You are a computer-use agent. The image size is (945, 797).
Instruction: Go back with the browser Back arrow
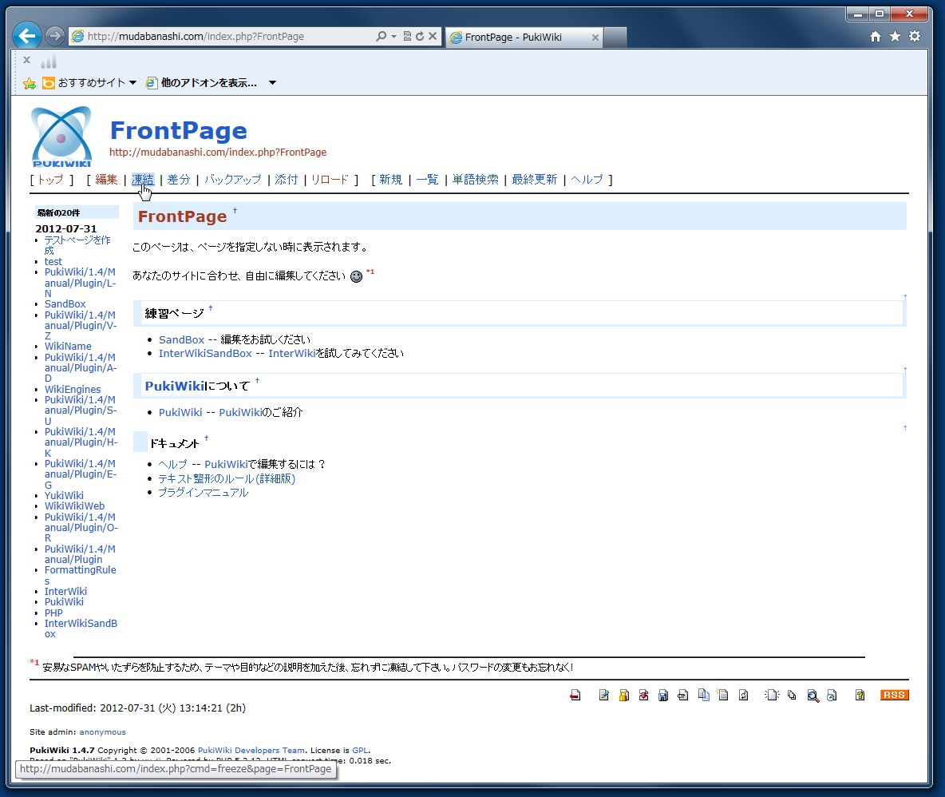click(27, 36)
